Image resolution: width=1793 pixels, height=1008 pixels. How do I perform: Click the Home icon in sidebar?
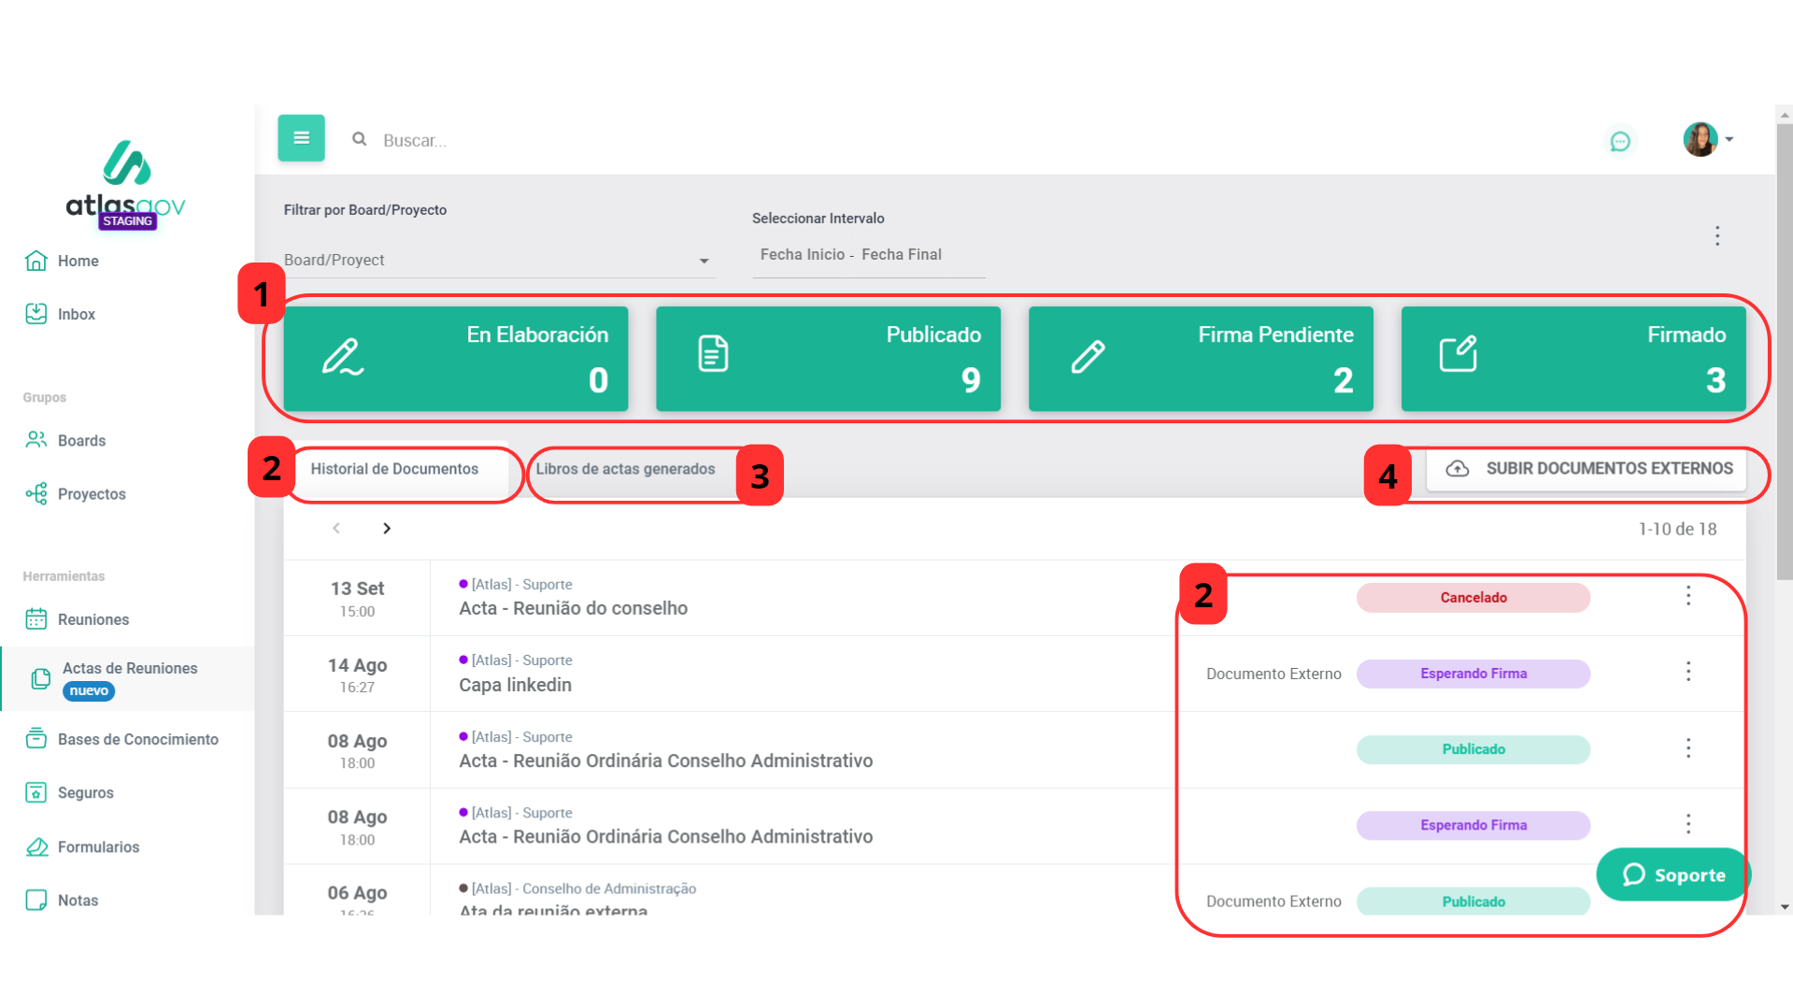36,261
